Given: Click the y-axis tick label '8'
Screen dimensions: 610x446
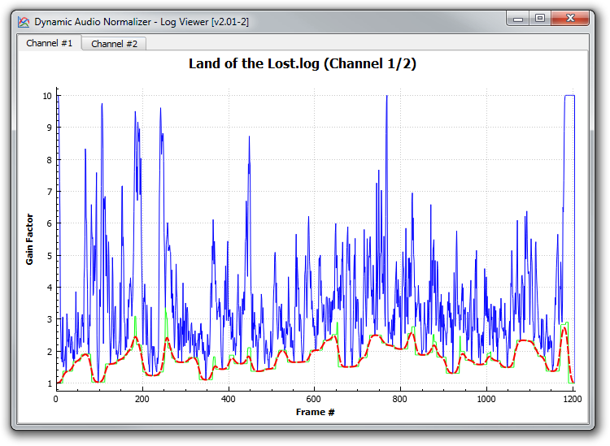Looking at the screenshot, I should pos(50,160).
